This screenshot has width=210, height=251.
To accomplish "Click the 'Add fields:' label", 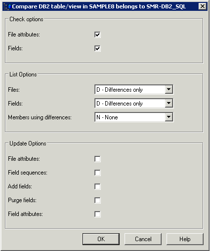I will point(20,186).
